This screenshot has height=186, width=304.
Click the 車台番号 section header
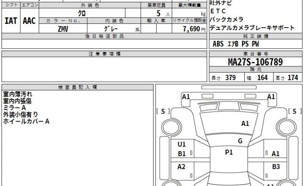[256, 54]
